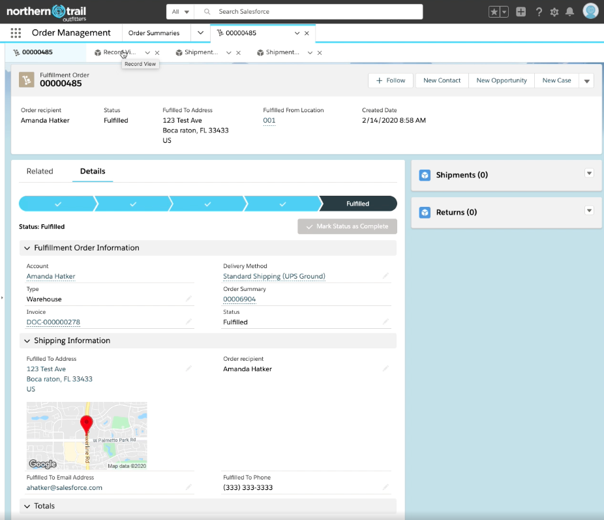Click the Search Salesforce input field
The image size is (604, 520).
(308, 12)
